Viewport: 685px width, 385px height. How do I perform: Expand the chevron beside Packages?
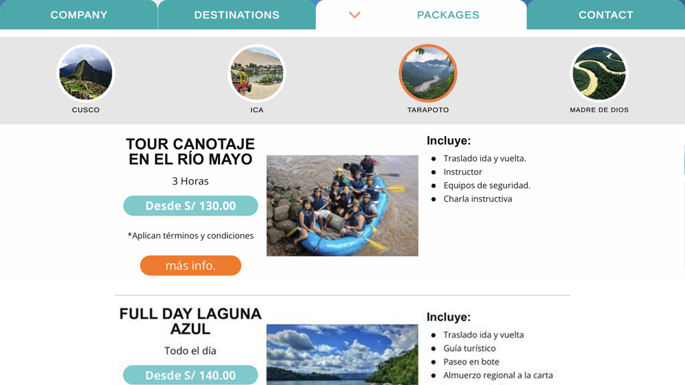354,15
